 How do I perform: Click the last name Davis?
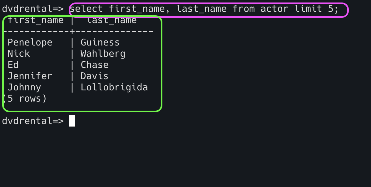95,76
